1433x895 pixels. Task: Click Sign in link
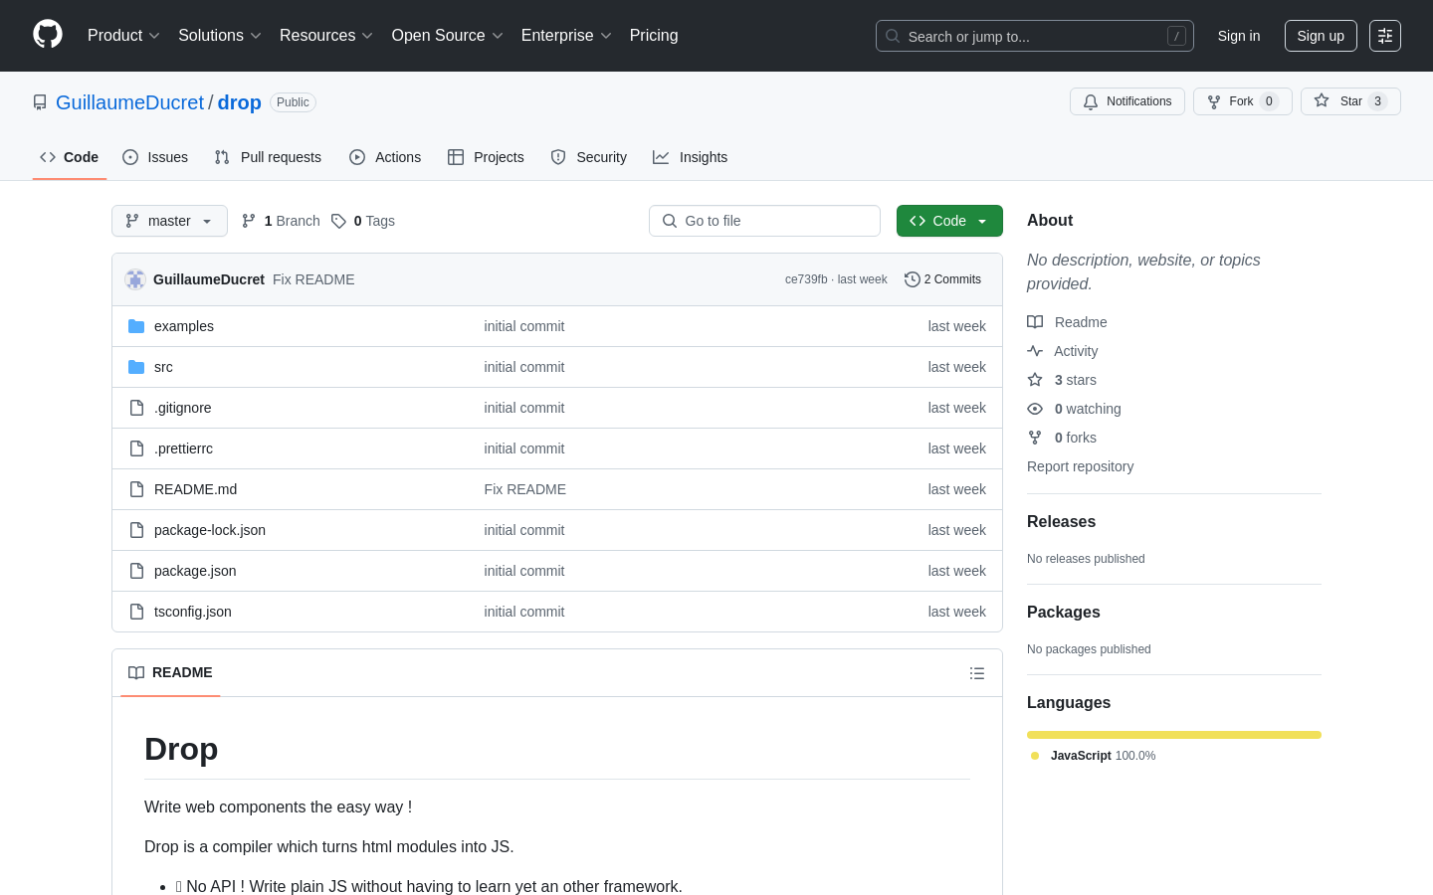[x=1239, y=36]
